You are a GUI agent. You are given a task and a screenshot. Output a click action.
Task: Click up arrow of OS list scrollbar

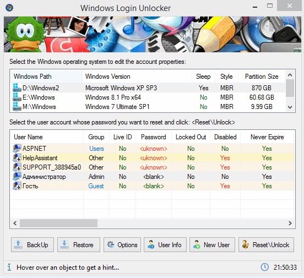point(290,75)
